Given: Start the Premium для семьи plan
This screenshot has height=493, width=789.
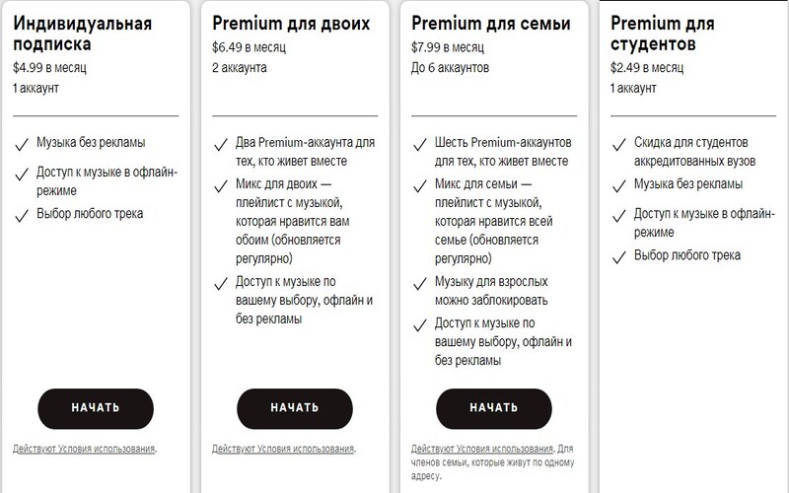Looking at the screenshot, I should click(x=493, y=406).
